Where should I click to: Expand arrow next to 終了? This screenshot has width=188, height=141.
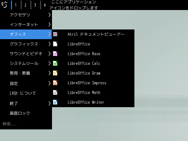[50, 103]
